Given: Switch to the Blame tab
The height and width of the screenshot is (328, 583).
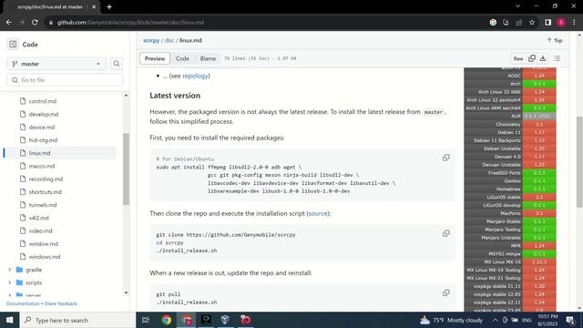Looking at the screenshot, I should [x=208, y=58].
